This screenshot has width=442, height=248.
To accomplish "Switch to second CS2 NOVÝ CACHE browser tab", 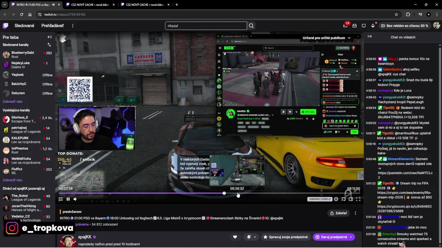I will coord(145,5).
